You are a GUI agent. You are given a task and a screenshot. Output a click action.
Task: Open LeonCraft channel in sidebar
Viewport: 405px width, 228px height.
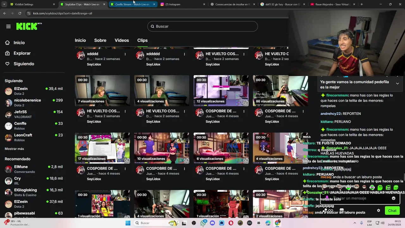tap(34, 137)
